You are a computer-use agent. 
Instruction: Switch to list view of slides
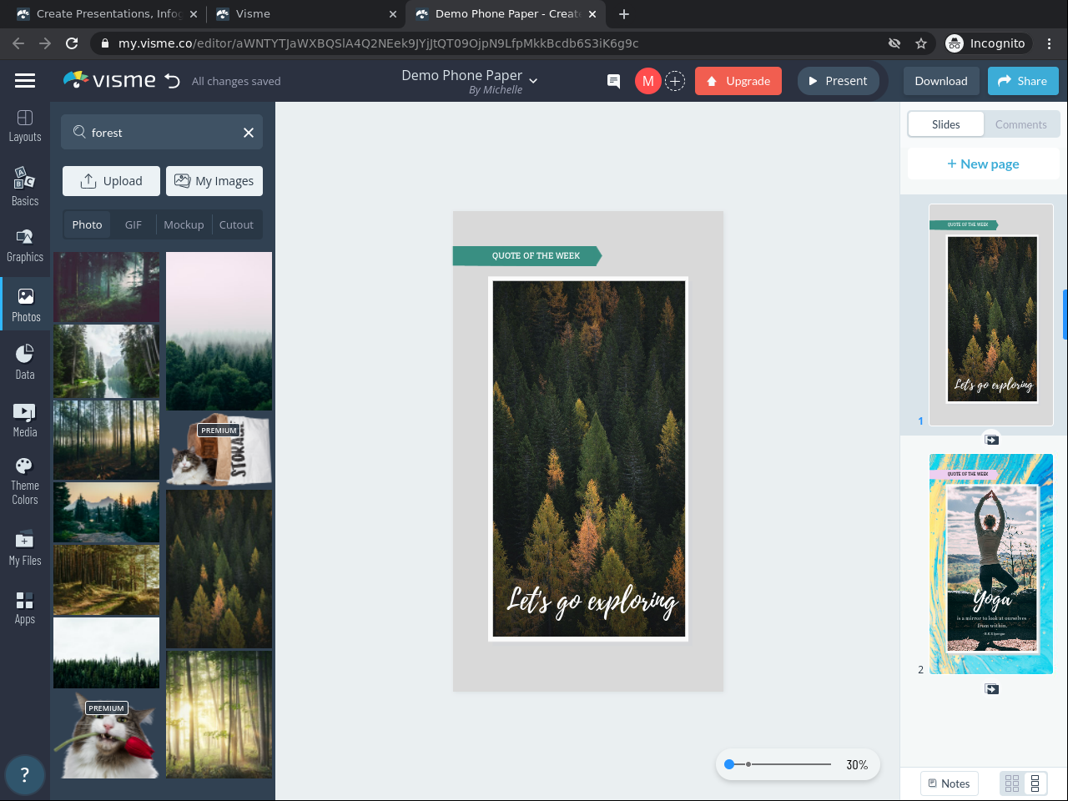[1035, 783]
